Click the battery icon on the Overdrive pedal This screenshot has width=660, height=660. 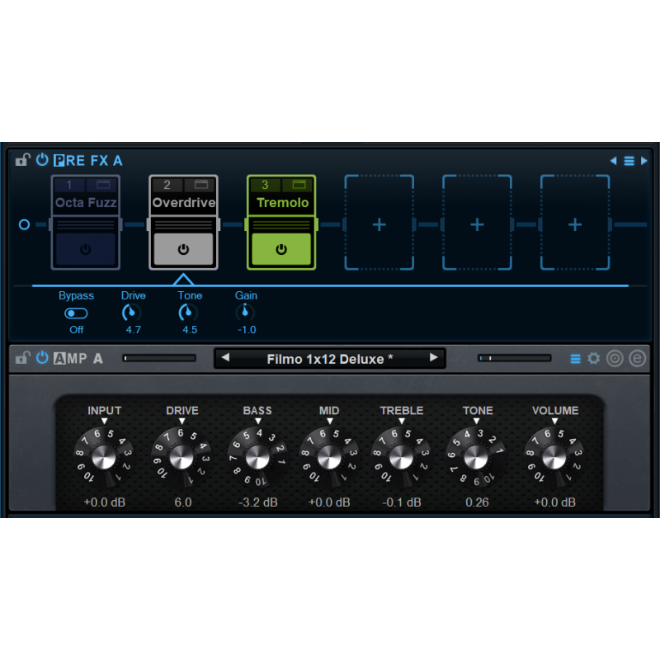202,185
